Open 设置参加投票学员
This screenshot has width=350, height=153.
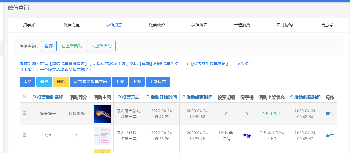[91, 82]
